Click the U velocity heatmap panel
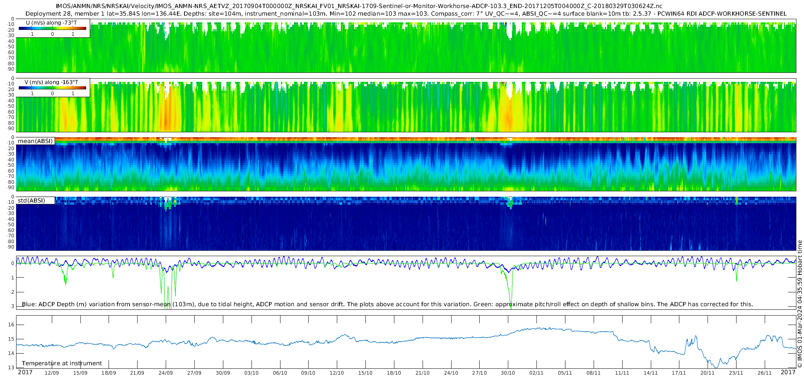The width and height of the screenshot is (804, 380). point(406,46)
